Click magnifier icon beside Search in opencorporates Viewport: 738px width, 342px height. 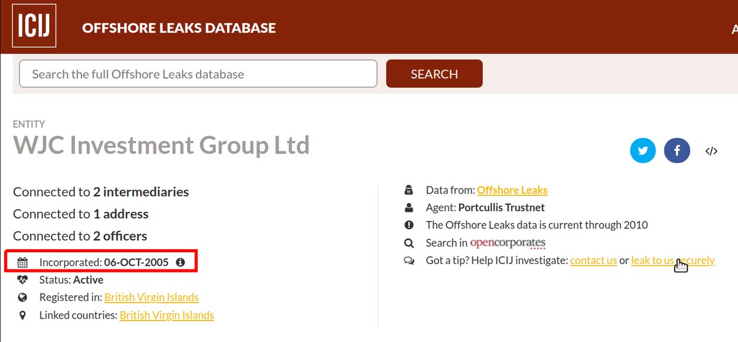click(x=409, y=243)
